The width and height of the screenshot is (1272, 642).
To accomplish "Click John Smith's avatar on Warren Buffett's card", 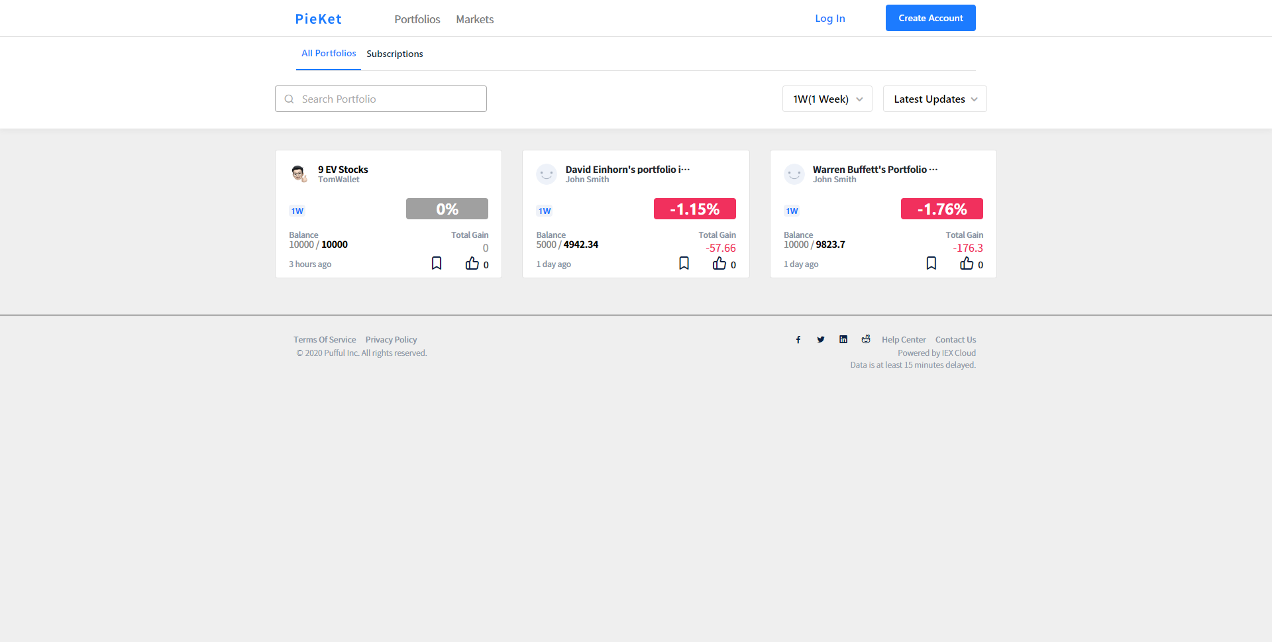I will (794, 174).
